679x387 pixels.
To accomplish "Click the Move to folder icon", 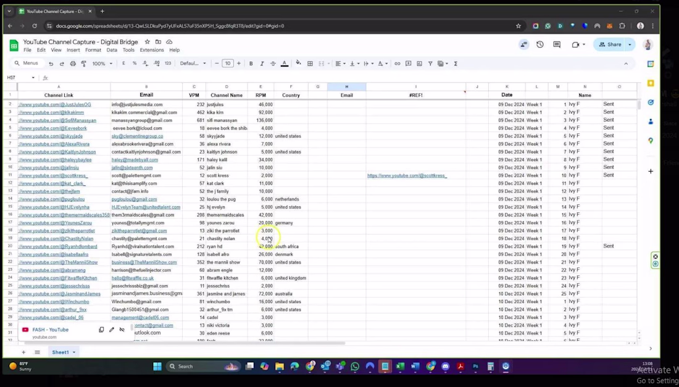I will [158, 41].
